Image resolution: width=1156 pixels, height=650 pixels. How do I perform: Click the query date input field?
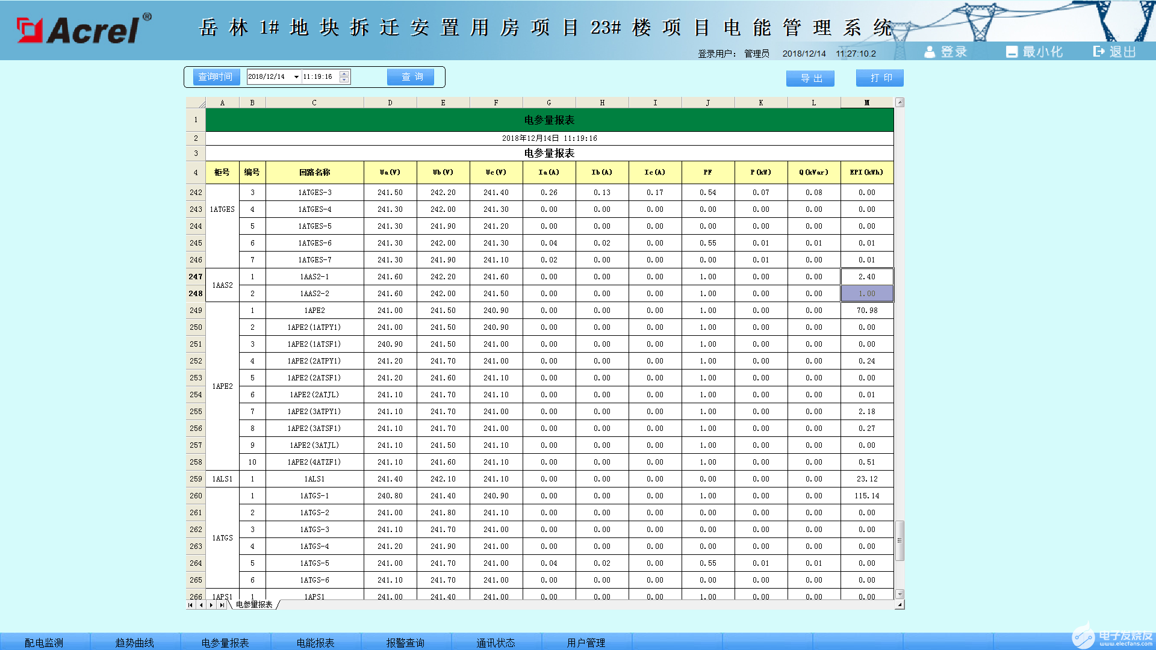(269, 78)
